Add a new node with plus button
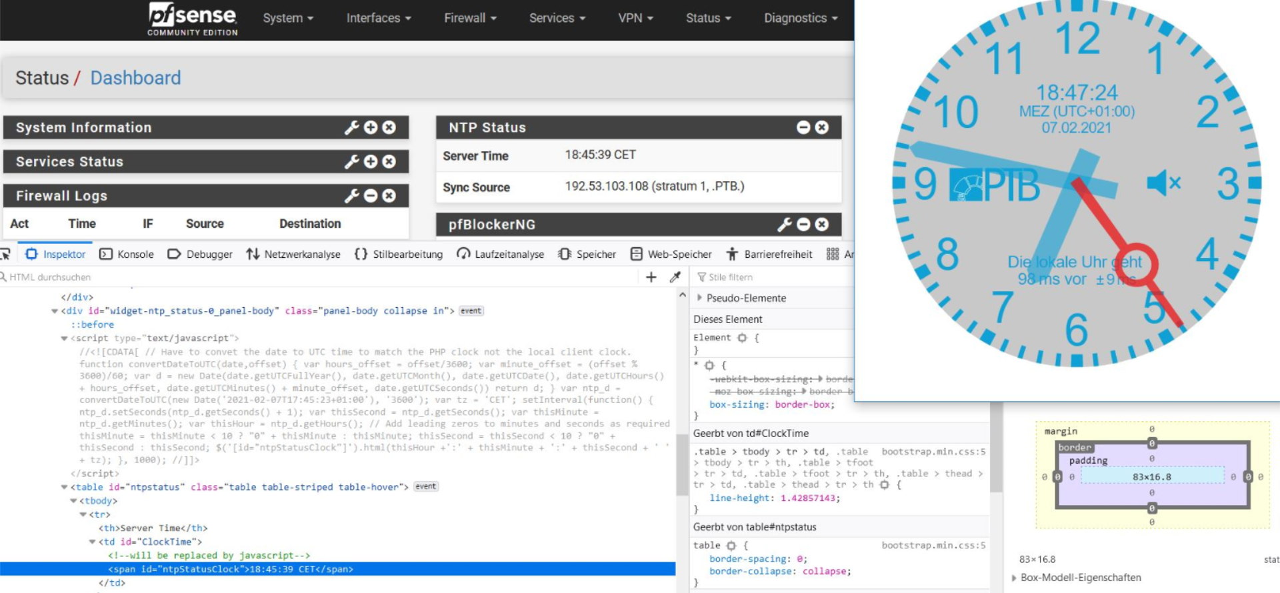 point(651,277)
